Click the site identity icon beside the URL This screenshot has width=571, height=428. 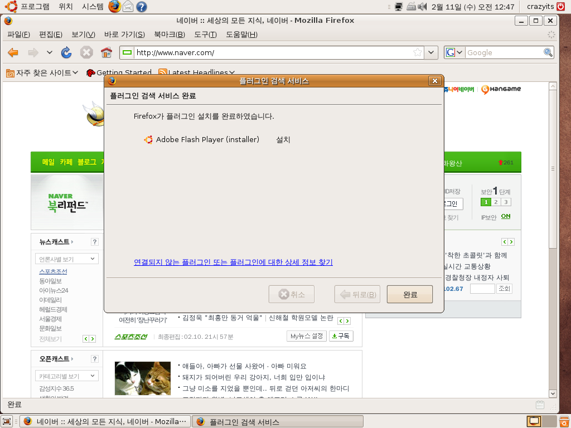click(127, 52)
